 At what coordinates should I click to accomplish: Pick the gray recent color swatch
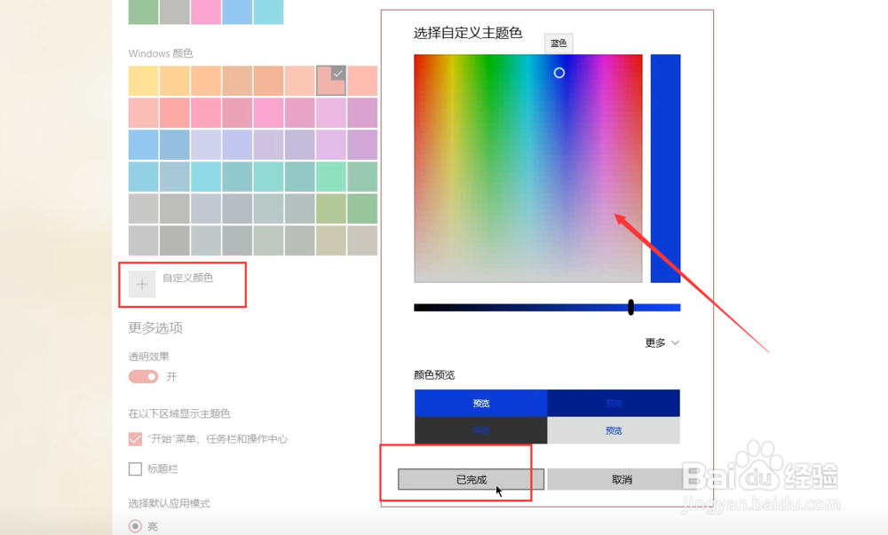[x=174, y=12]
